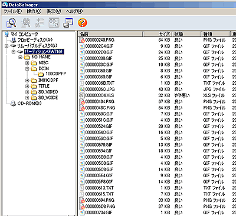This screenshot has height=216, width=236.
Task: Expand the MISC folder node
Action: tap(27, 63)
